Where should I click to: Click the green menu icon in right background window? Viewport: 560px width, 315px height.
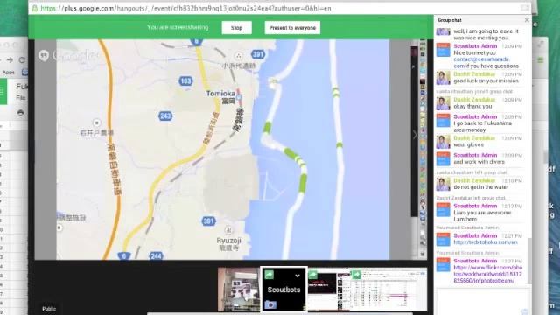541,60
